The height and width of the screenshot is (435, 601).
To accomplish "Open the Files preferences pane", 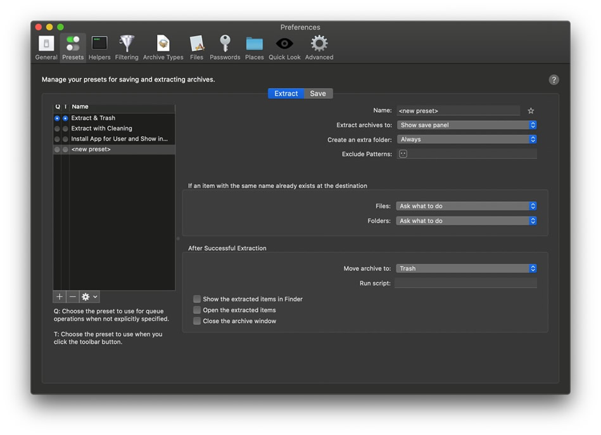I will (x=196, y=47).
